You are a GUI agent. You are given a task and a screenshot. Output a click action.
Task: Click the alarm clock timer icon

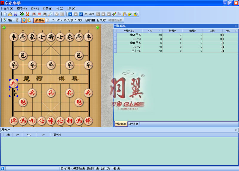click(x=27, y=14)
